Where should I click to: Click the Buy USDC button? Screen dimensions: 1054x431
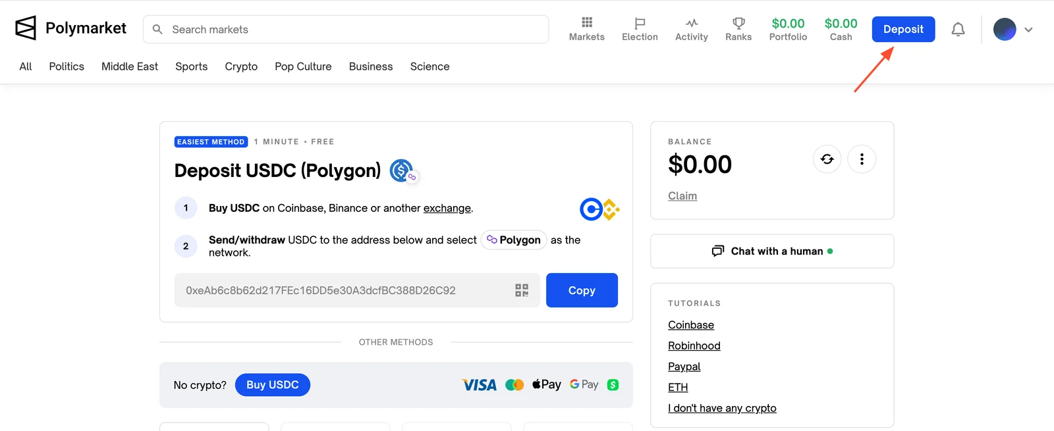click(273, 385)
